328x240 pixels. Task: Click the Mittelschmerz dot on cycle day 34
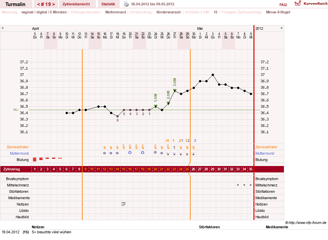click(244, 185)
